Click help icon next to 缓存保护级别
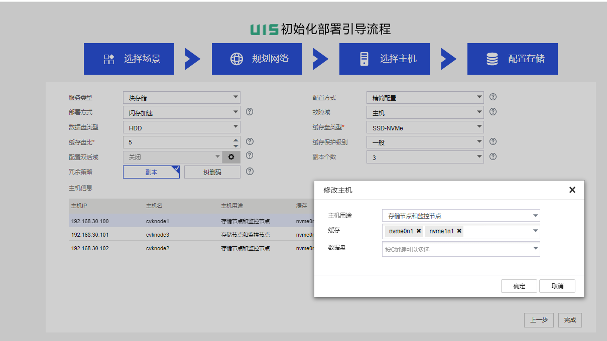 pyautogui.click(x=493, y=142)
